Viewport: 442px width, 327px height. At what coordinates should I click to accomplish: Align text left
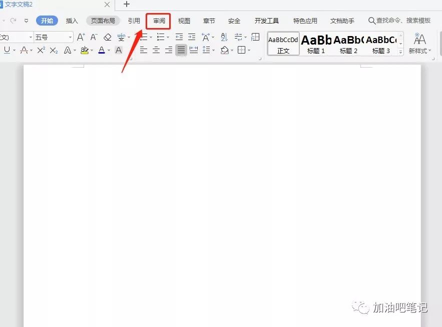(x=144, y=50)
